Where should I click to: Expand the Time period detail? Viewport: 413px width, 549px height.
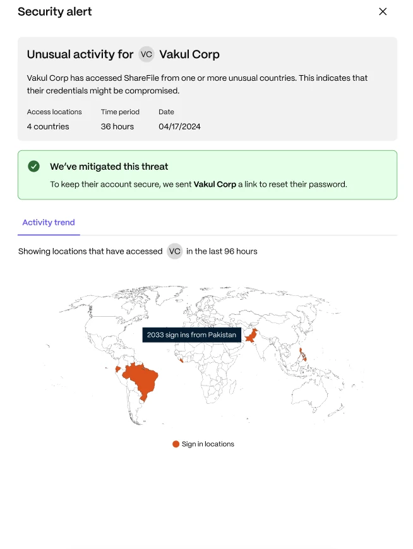pos(120,112)
